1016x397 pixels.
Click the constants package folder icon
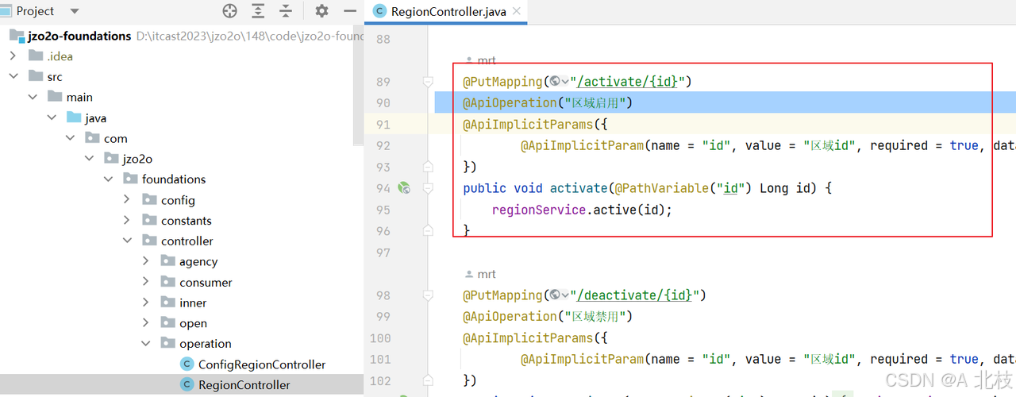tap(149, 221)
